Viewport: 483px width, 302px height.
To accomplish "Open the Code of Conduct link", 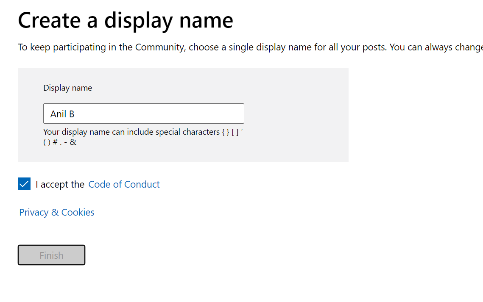I will tap(124, 184).
